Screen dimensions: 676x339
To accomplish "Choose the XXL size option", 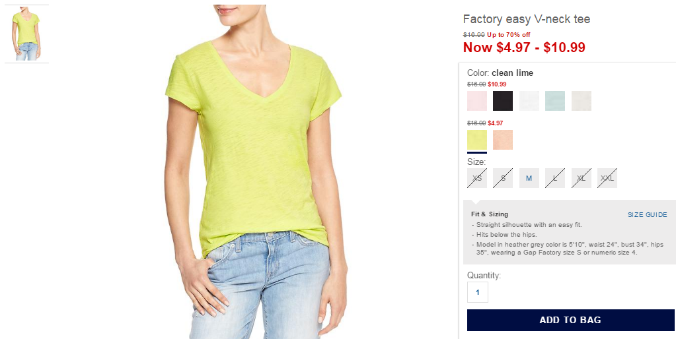I will point(607,178).
